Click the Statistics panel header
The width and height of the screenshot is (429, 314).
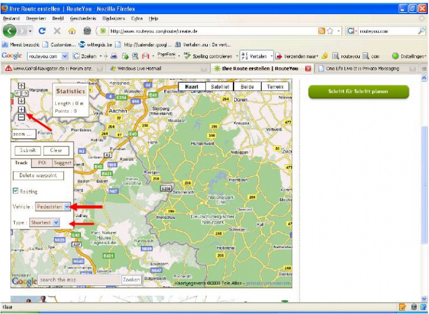(x=70, y=91)
